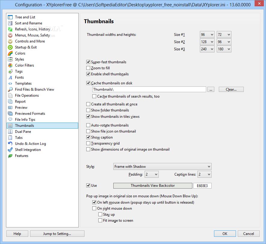
Task: Click the Templates angle-brackets icon
Action: tap(10, 83)
